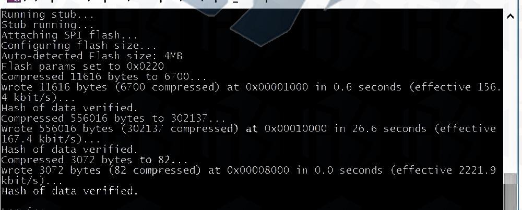Click the first 'Hash of data verified.' line

point(69,108)
